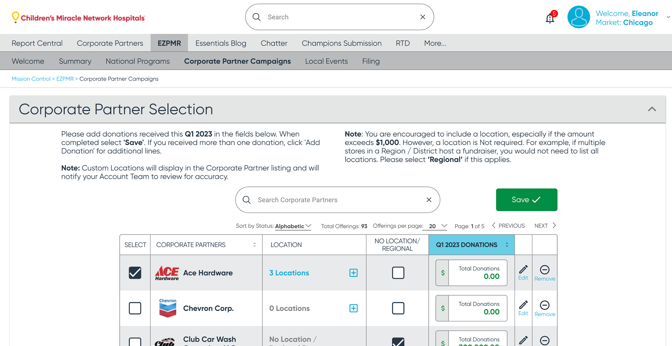Collapse the Corporate Partner Selection panel
Image resolution: width=672 pixels, height=346 pixels.
[x=652, y=109]
